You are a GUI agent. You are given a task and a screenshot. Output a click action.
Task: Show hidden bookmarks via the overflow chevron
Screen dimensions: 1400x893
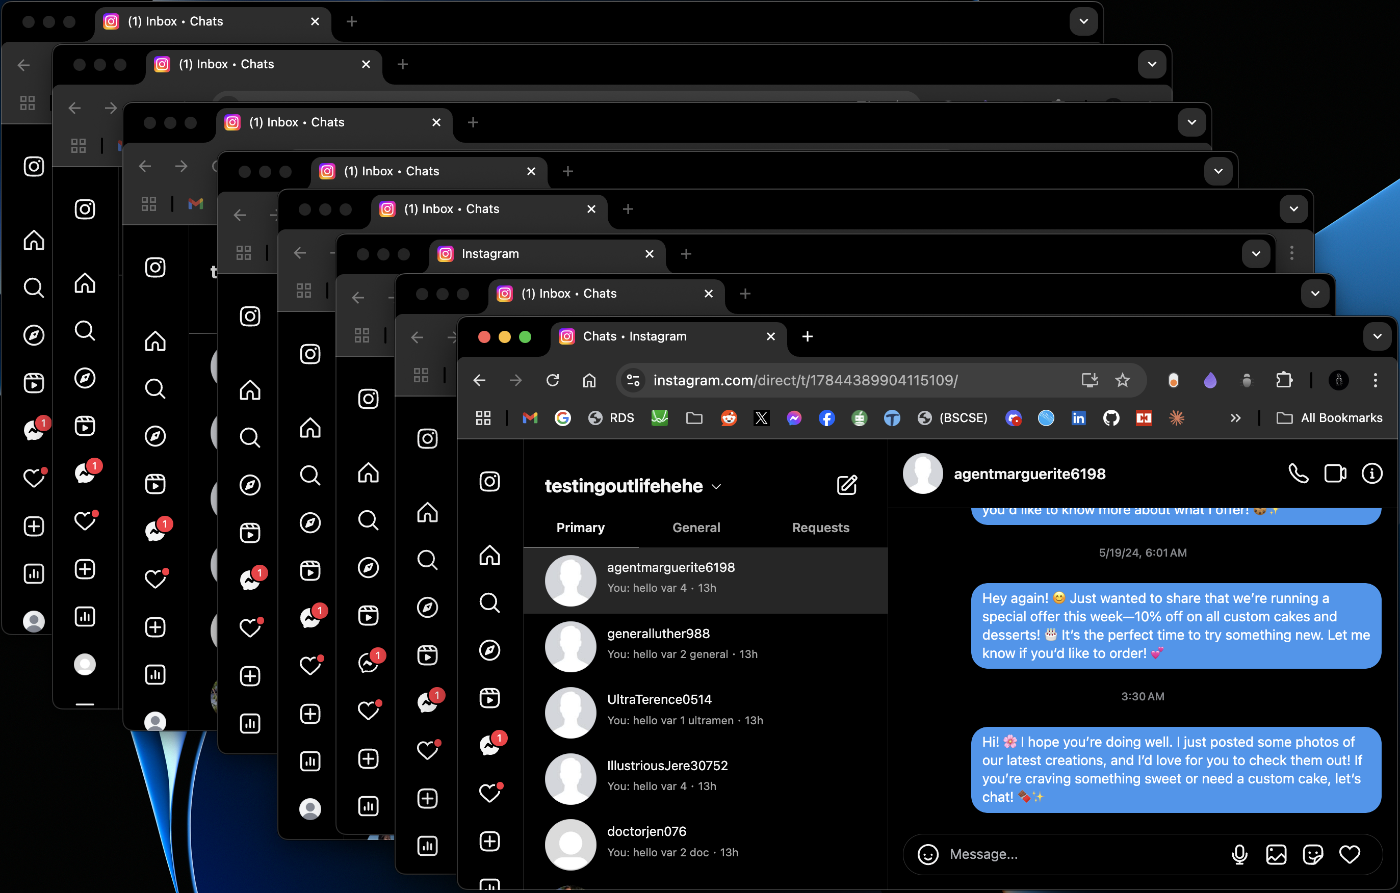[1235, 418]
